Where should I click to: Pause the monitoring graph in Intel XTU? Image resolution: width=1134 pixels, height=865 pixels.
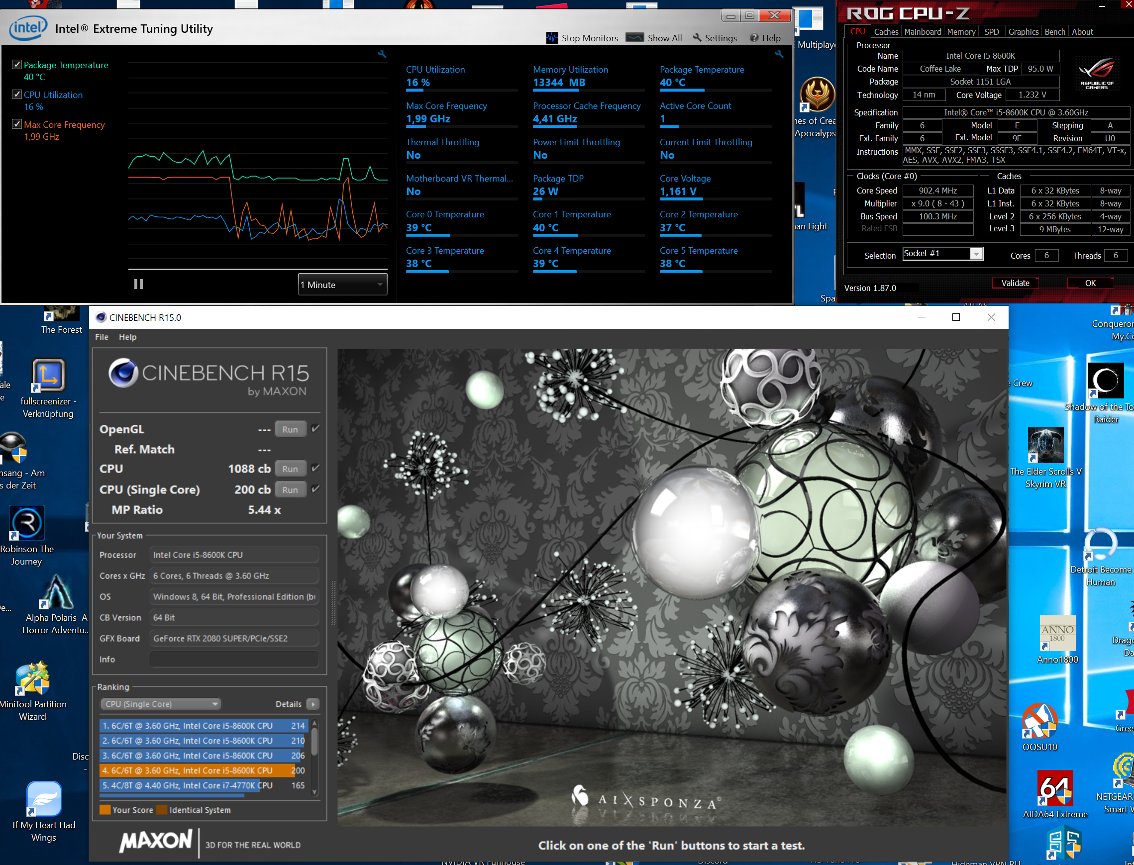pos(137,284)
